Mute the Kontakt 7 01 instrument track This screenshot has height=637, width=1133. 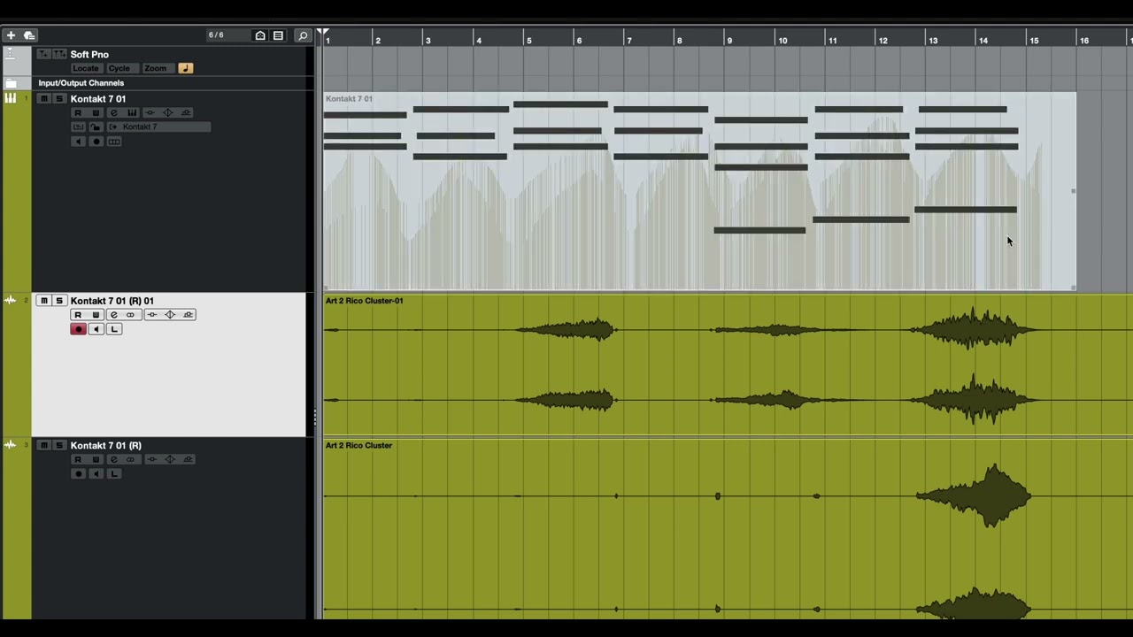click(x=44, y=99)
